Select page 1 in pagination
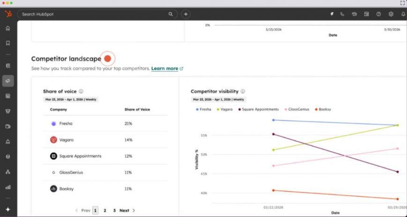Screen dimensions: 407x217 point(95,210)
